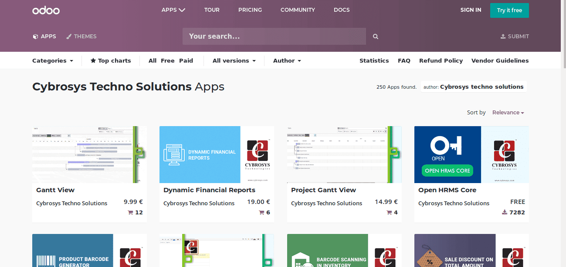
Task: Click the 14.99 € price
Action: click(x=386, y=202)
